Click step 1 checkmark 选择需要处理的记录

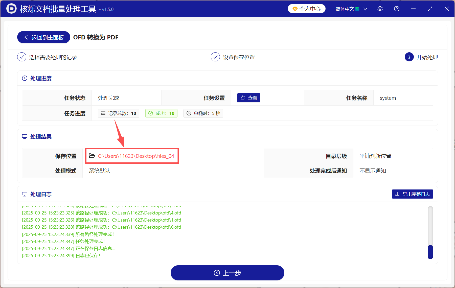(22, 57)
